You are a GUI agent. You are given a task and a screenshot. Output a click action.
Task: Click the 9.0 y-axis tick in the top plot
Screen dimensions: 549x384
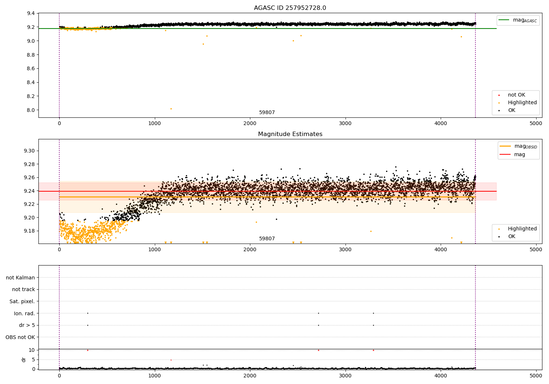(x=31, y=41)
